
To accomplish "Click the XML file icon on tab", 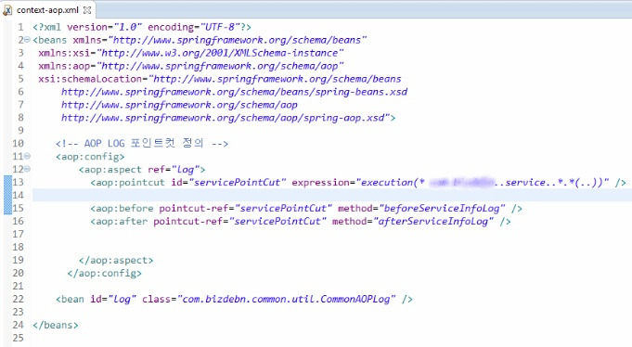I will (7, 10).
